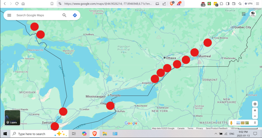
Task: Open the browser home page
Action: coord(23,4)
